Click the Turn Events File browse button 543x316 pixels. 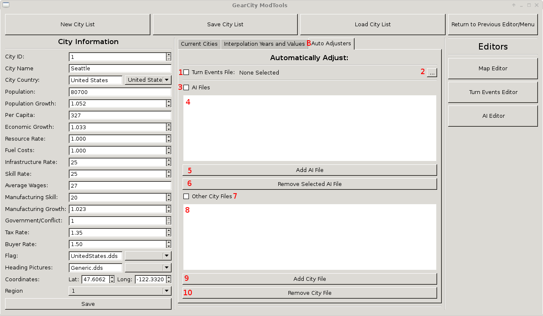pyautogui.click(x=432, y=73)
